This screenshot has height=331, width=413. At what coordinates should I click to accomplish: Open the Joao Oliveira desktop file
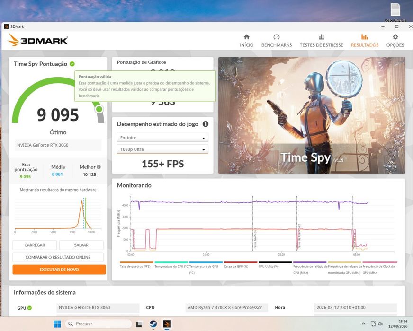[395, 12]
